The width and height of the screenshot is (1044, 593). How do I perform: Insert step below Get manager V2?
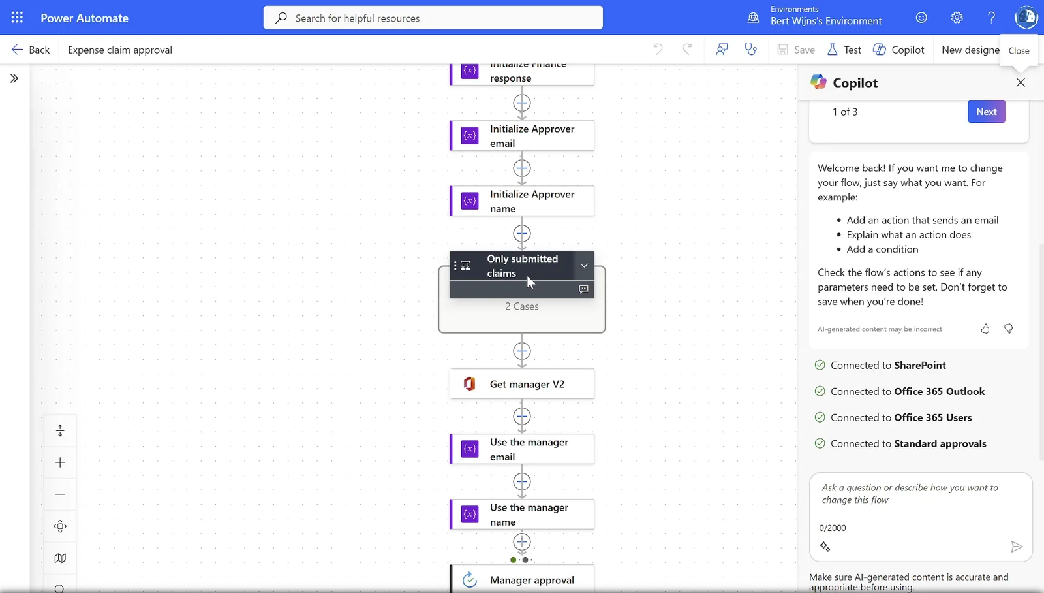tap(521, 417)
